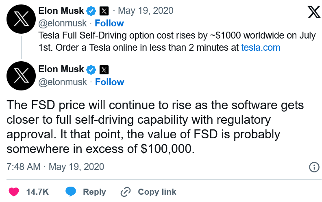
Task: Click the 14.7K likes count
Action: click(37, 192)
